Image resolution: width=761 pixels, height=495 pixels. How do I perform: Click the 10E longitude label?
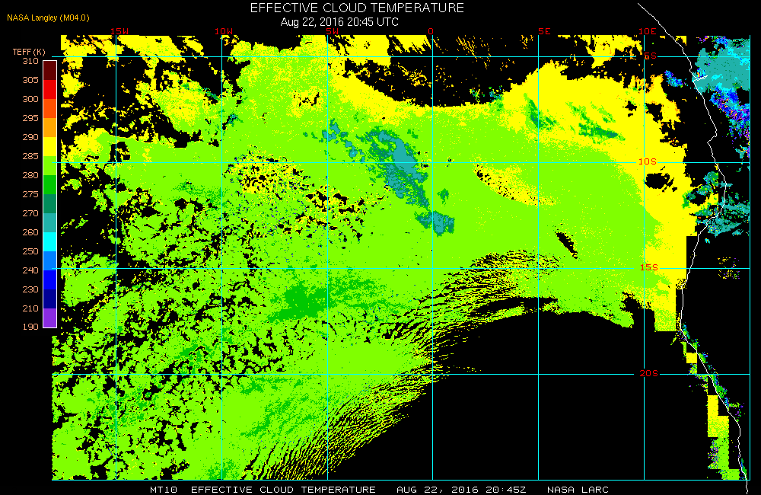(648, 31)
